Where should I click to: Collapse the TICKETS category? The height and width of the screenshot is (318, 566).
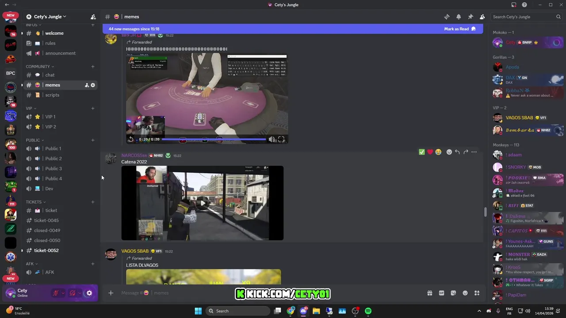(x=35, y=202)
